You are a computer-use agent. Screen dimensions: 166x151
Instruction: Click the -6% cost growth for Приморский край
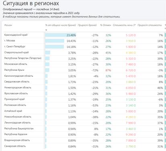point(160,99)
